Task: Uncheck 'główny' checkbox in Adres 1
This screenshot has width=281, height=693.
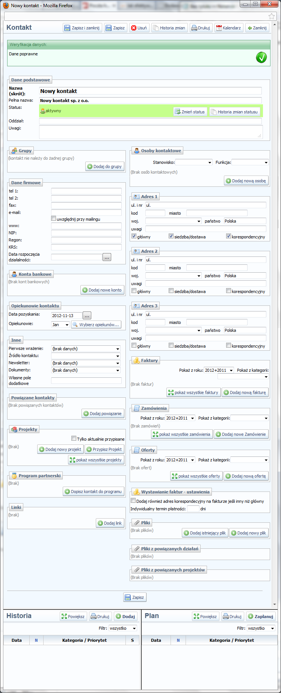Action: click(134, 236)
